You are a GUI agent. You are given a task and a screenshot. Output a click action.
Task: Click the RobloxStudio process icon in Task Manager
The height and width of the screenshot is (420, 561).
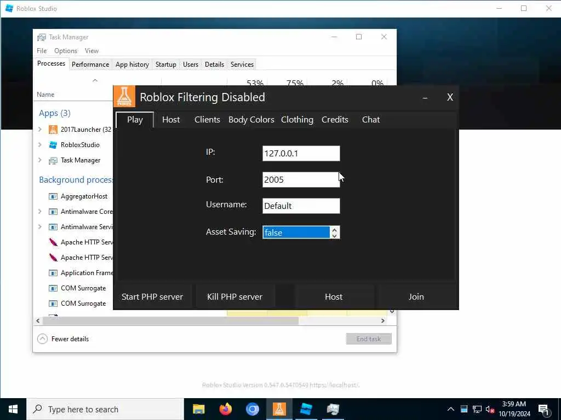(x=53, y=144)
